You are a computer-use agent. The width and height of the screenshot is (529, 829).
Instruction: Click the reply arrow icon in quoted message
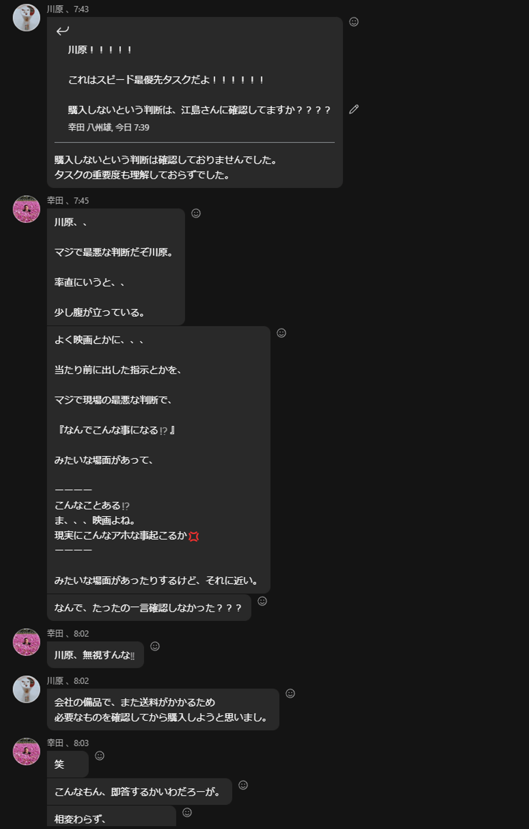click(x=62, y=31)
